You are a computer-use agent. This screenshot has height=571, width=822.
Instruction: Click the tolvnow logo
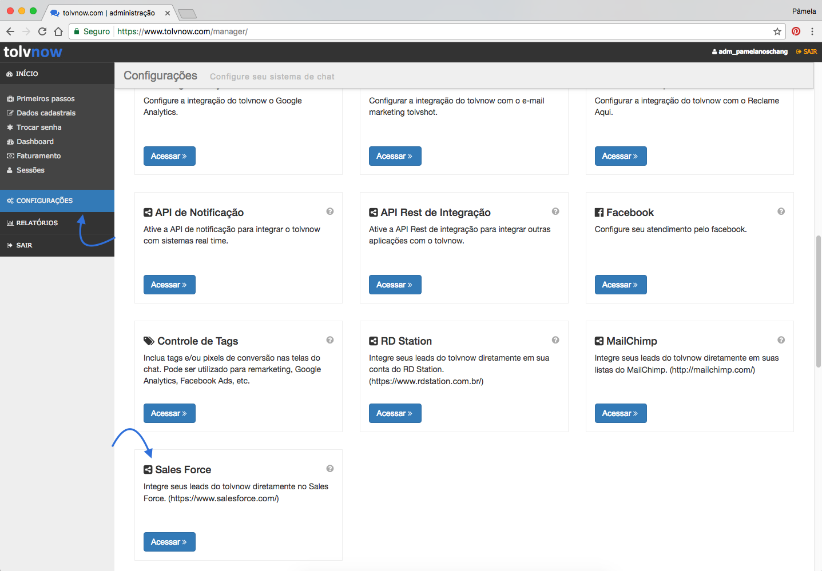(x=33, y=52)
